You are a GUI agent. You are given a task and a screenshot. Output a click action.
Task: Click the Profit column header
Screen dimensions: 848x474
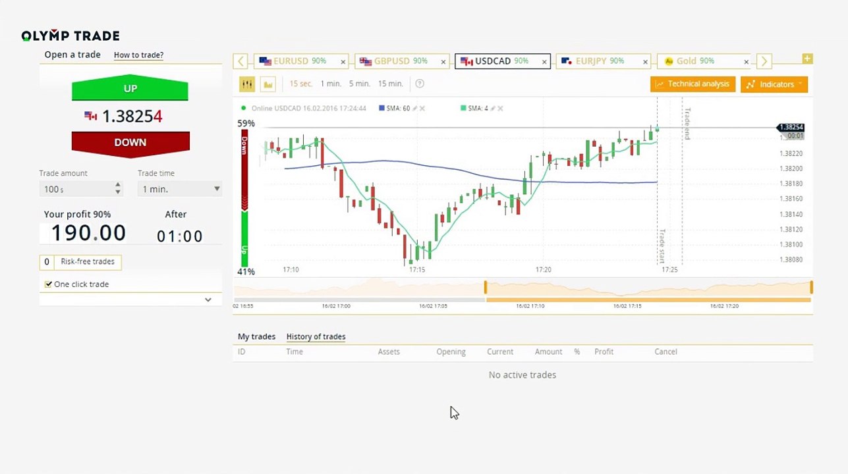[604, 352]
